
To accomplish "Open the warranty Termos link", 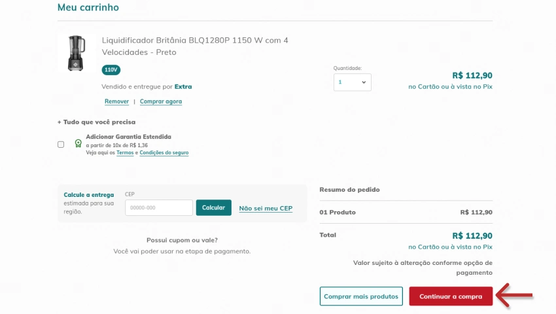I will click(125, 152).
